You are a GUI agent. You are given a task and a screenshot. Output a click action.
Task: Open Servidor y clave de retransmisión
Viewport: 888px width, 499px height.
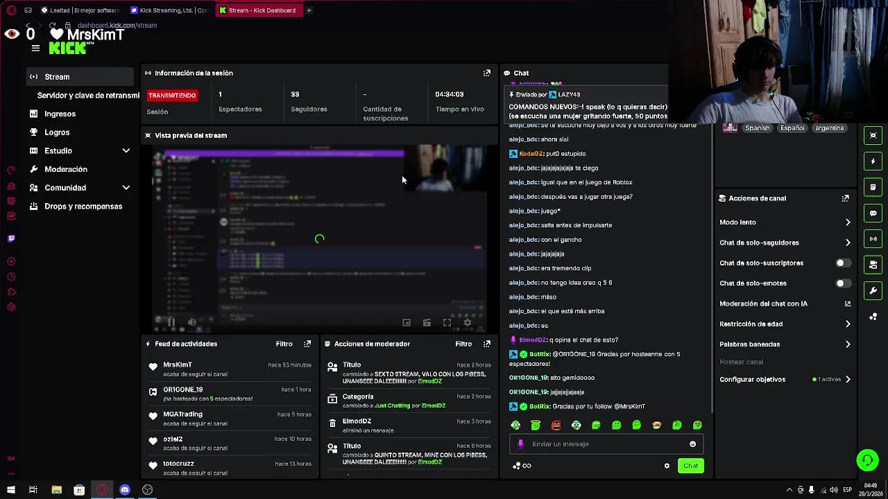[x=88, y=96]
